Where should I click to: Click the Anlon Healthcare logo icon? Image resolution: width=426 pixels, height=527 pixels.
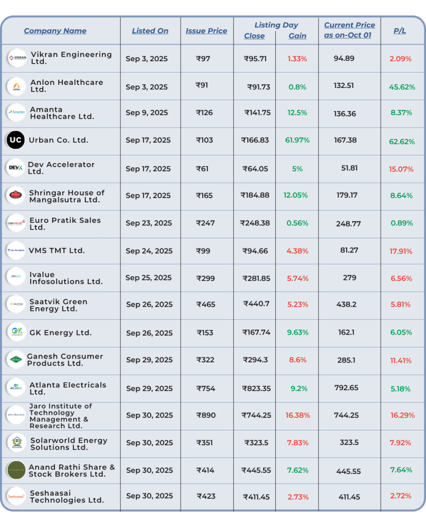pos(16,86)
